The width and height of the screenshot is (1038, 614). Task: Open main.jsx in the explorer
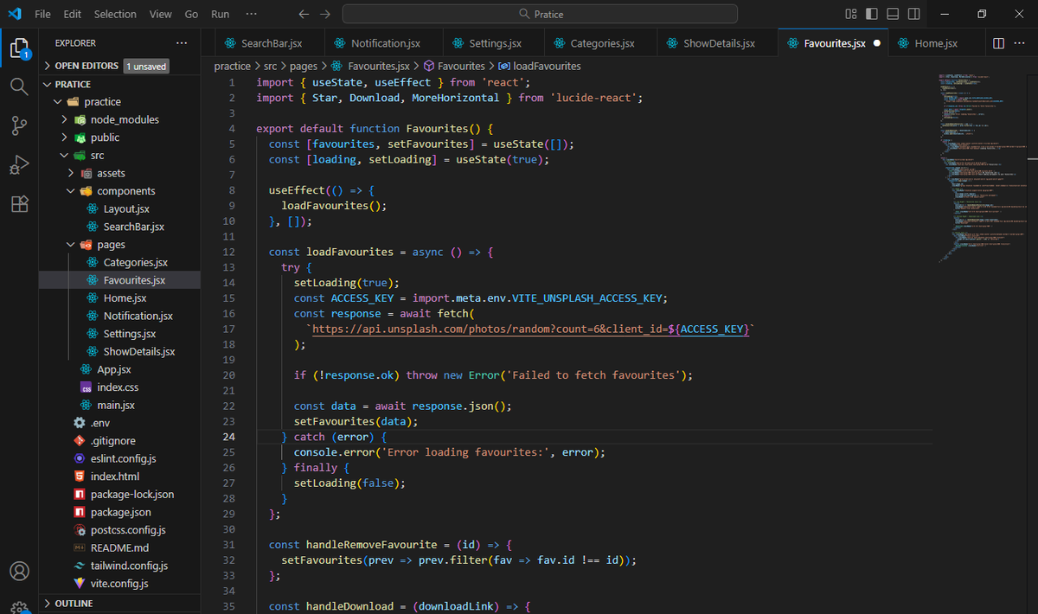(x=116, y=405)
